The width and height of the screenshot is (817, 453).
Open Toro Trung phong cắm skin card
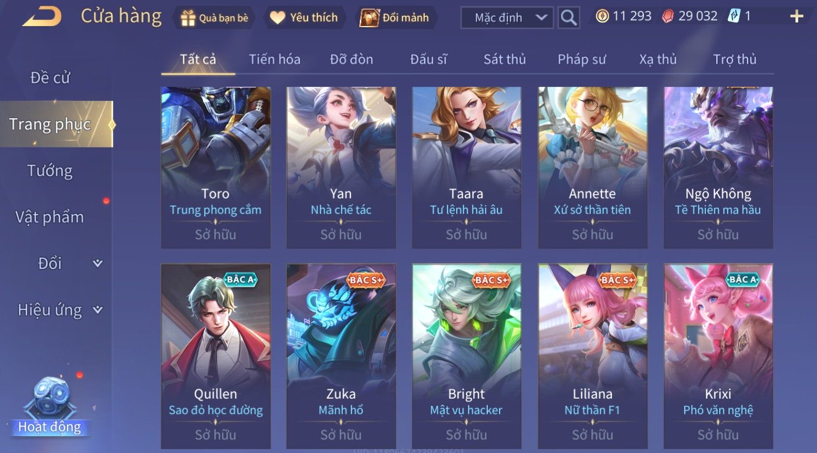coord(216,168)
